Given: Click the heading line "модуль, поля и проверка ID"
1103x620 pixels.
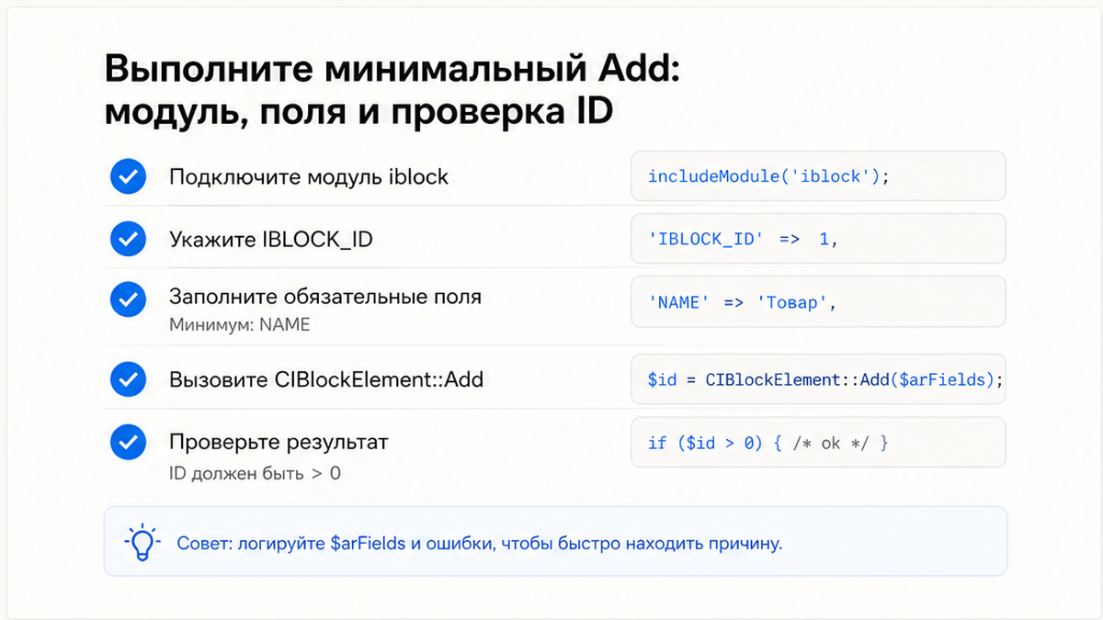Looking at the screenshot, I should point(358,114).
